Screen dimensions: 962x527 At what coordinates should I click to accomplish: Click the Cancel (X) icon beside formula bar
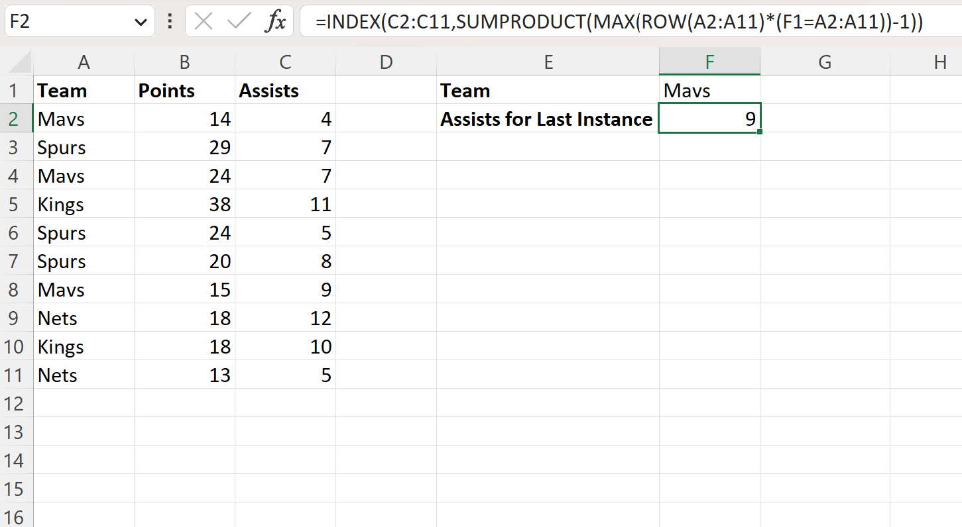point(202,21)
